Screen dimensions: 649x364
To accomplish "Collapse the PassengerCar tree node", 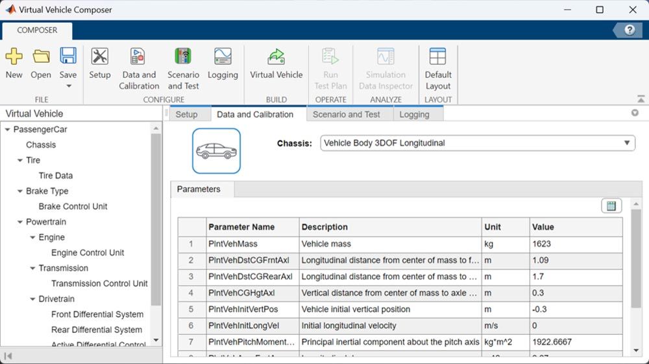I will [7, 130].
